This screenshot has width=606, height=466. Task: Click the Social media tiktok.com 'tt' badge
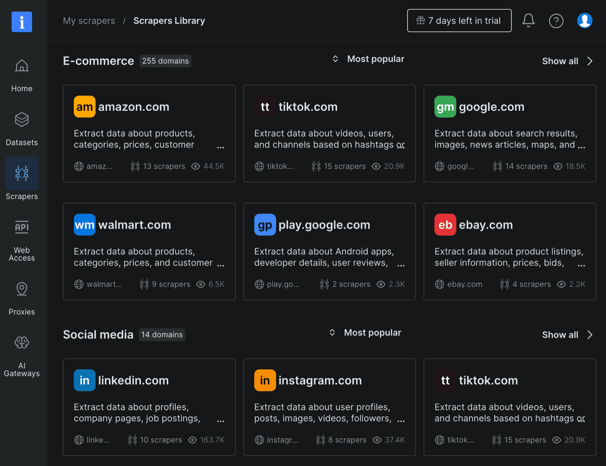[445, 380]
